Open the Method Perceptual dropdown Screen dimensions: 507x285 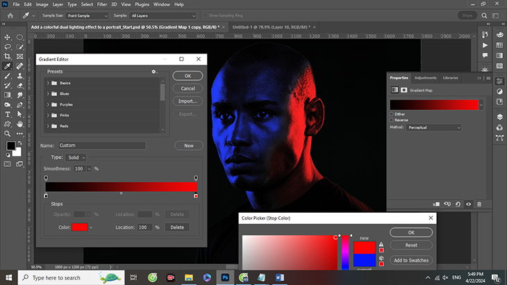pos(434,128)
